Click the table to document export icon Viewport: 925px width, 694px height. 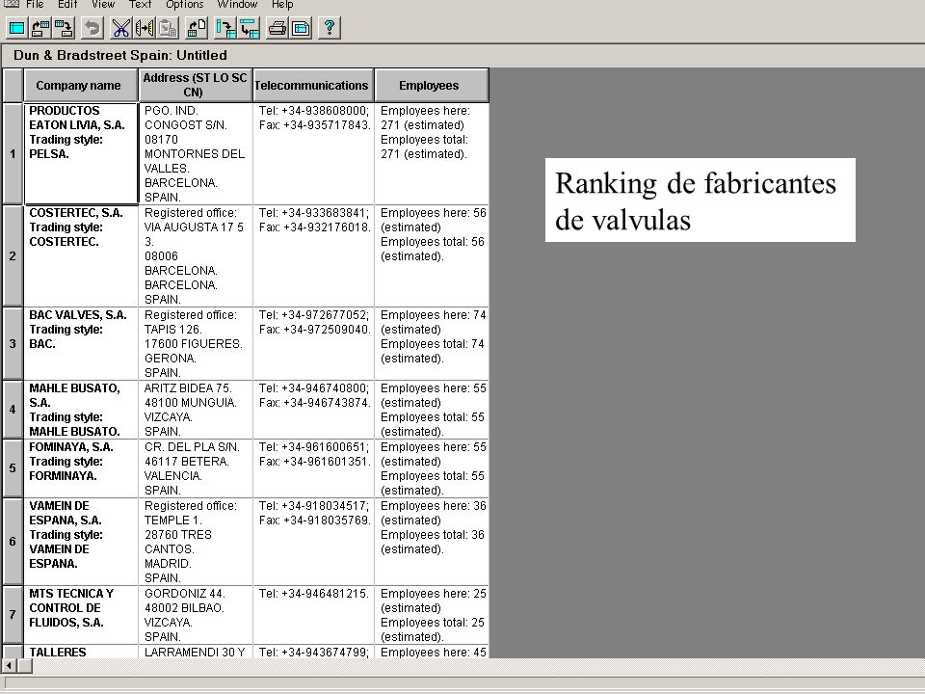[197, 28]
